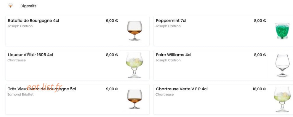Click the green Peppermint glass image
The width and height of the screenshot is (293, 117).
click(x=282, y=31)
